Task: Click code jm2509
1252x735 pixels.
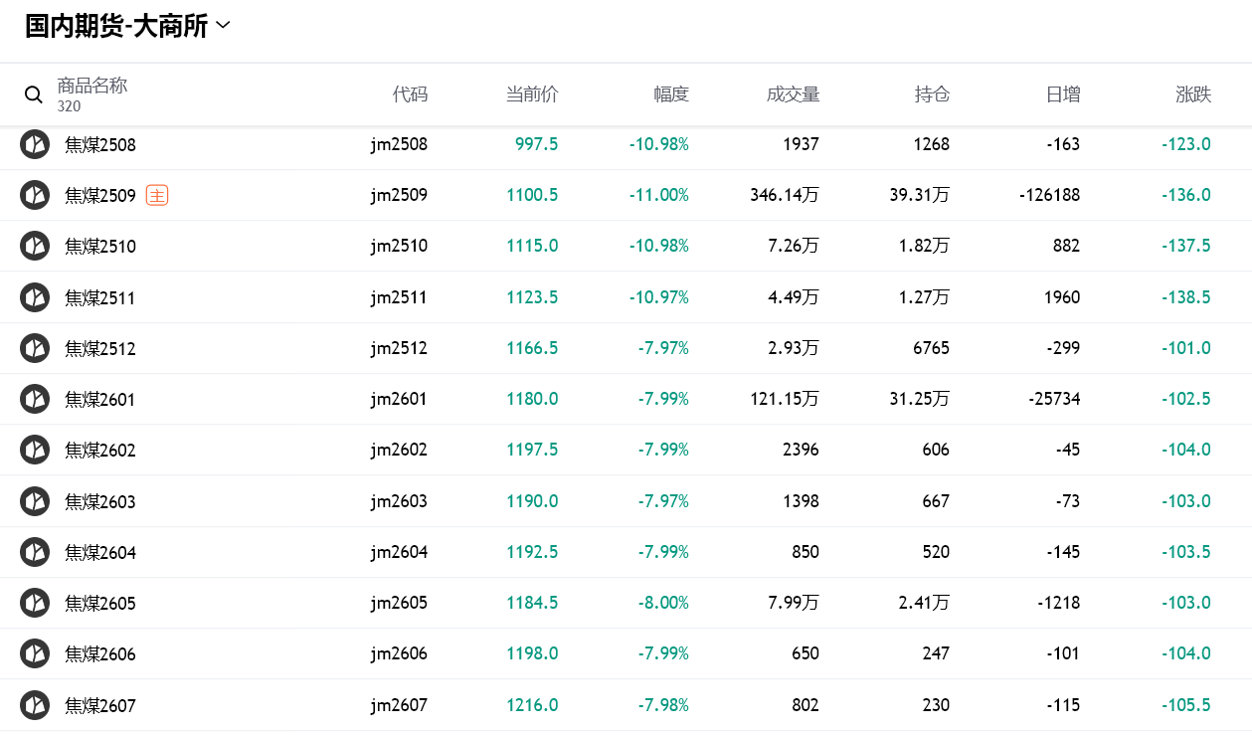Action: pyautogui.click(x=400, y=195)
